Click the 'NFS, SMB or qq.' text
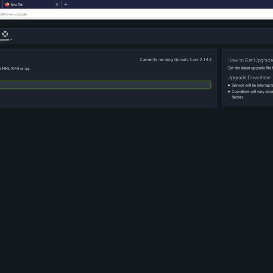This screenshot has height=273, width=273. 16,69
